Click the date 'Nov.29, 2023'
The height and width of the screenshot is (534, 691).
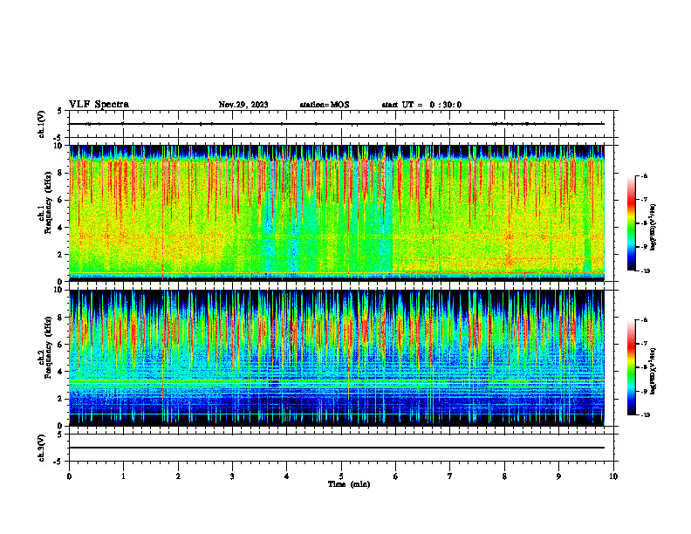pos(243,105)
